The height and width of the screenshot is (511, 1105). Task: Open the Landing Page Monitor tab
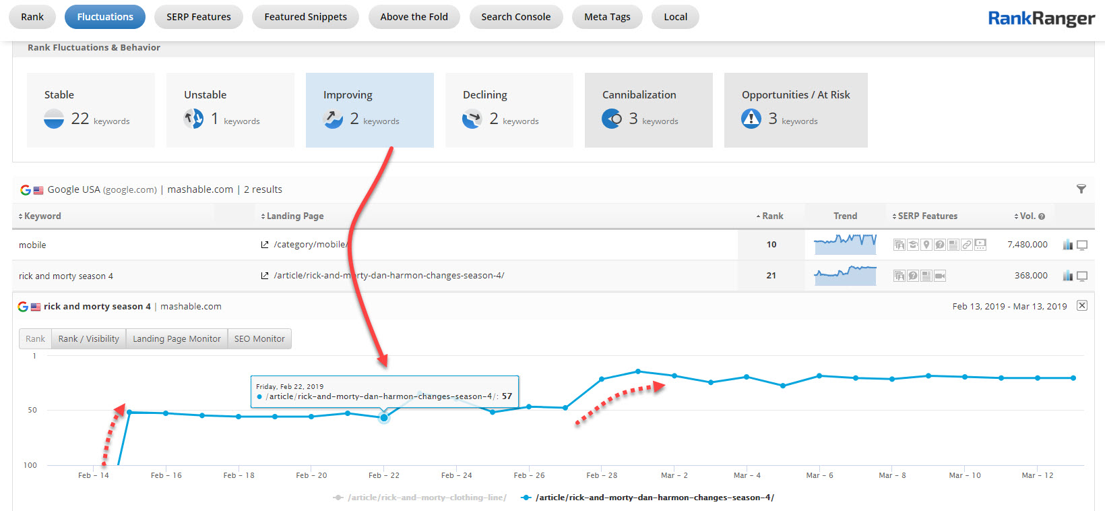177,338
